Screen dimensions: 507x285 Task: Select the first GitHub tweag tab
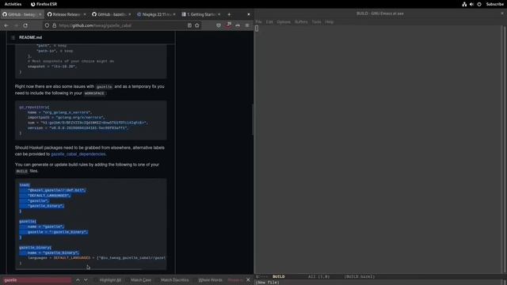coord(21,14)
